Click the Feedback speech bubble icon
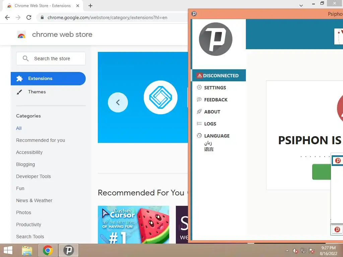This screenshot has height=257, width=343. pyautogui.click(x=199, y=99)
